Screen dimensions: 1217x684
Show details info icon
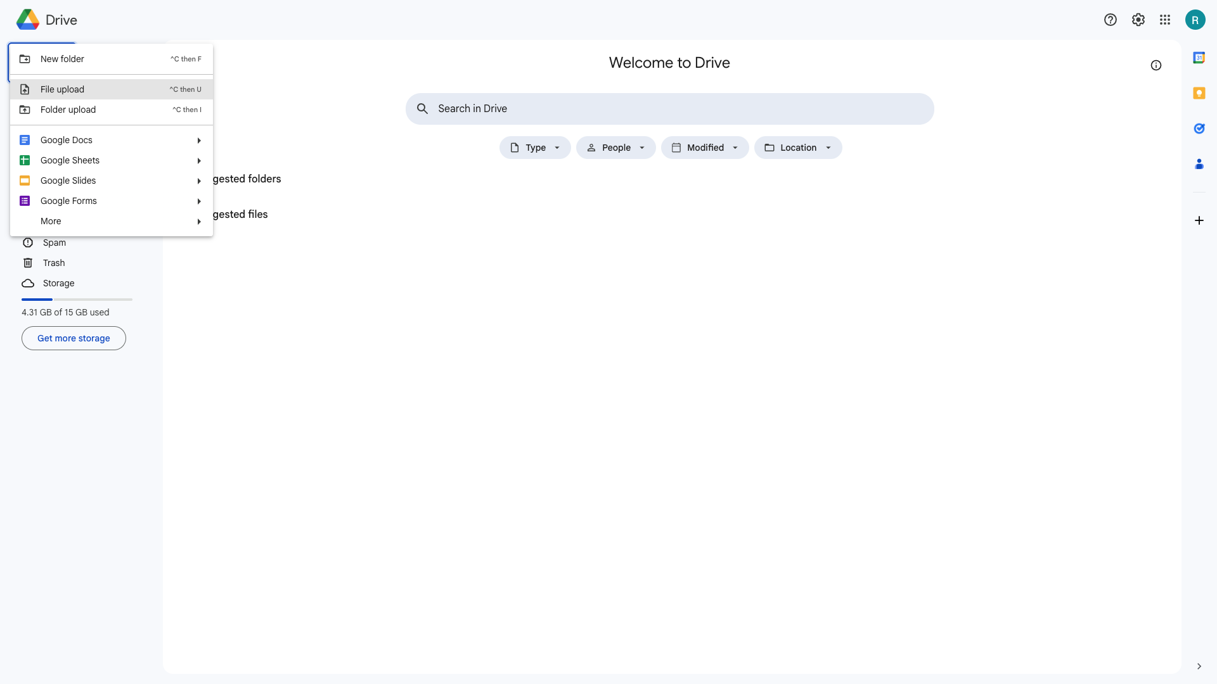pos(1156,65)
